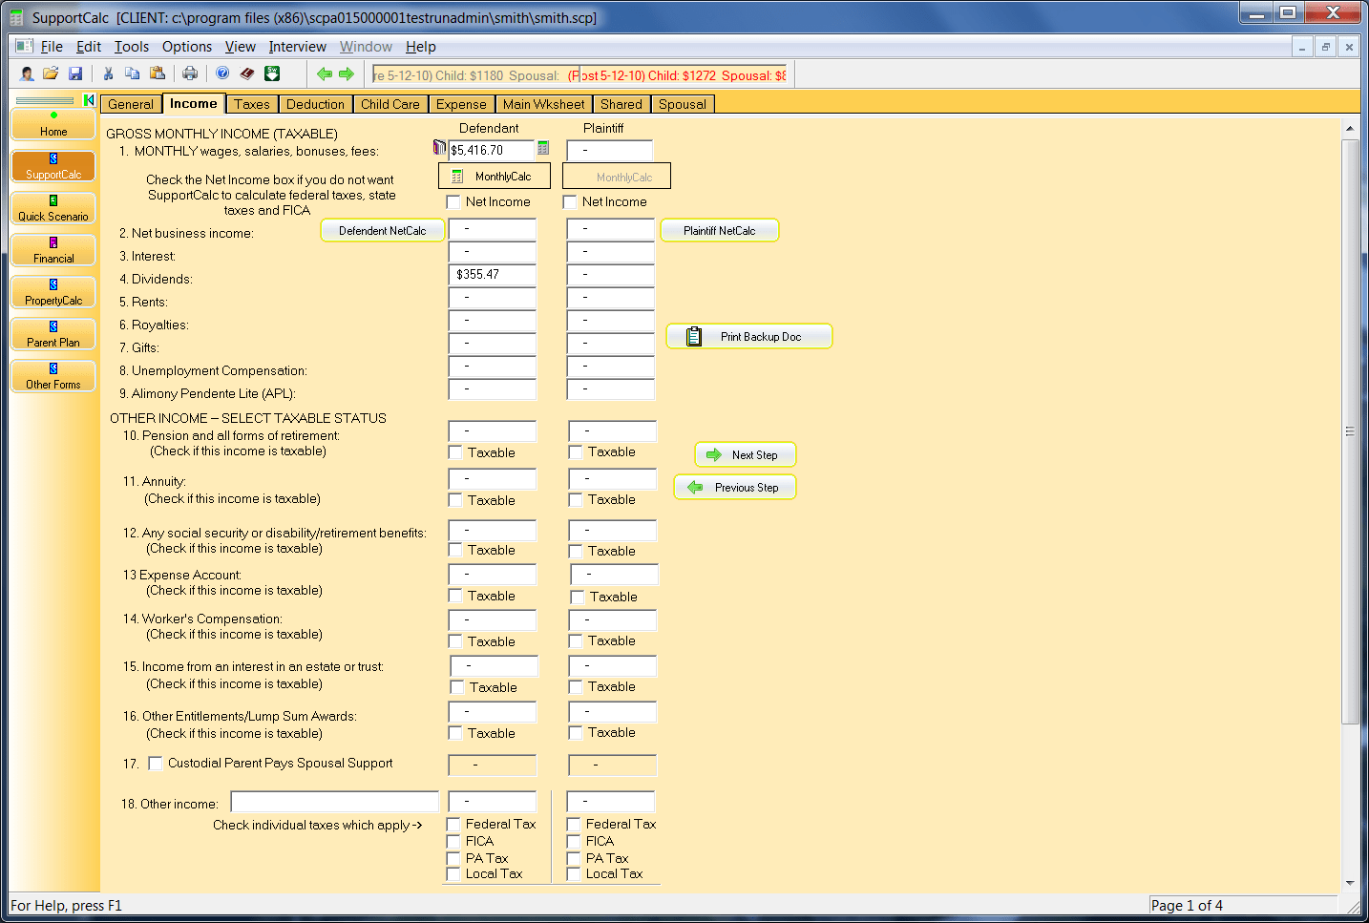Click the printer icon in toolbar
This screenshot has width=1369, height=923.
point(190,73)
